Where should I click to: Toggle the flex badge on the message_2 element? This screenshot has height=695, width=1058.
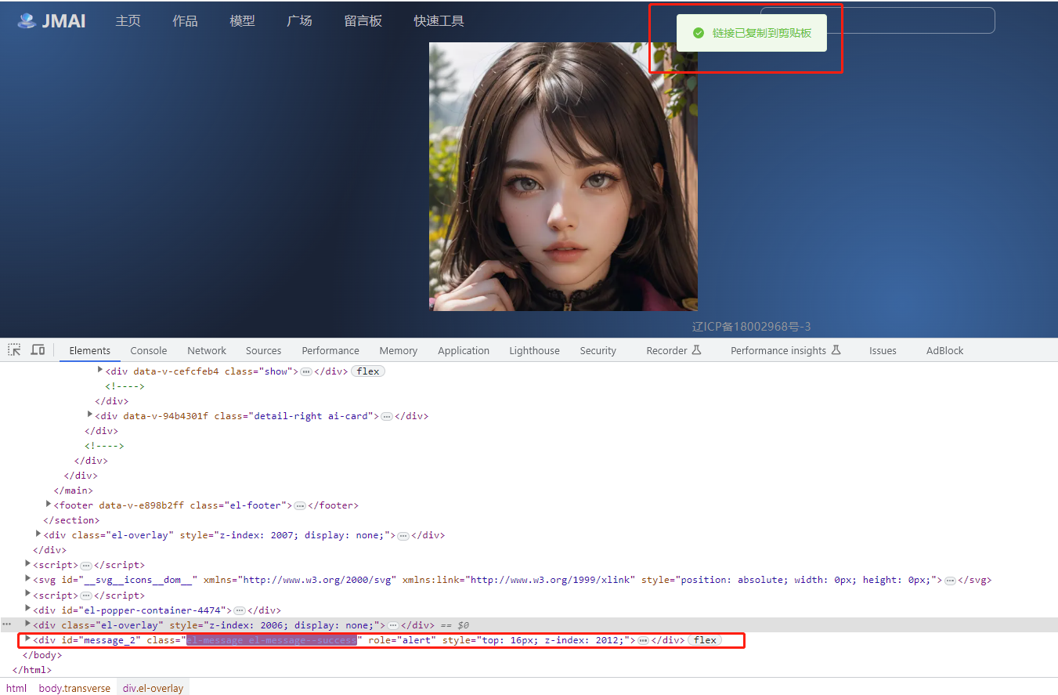(x=704, y=640)
